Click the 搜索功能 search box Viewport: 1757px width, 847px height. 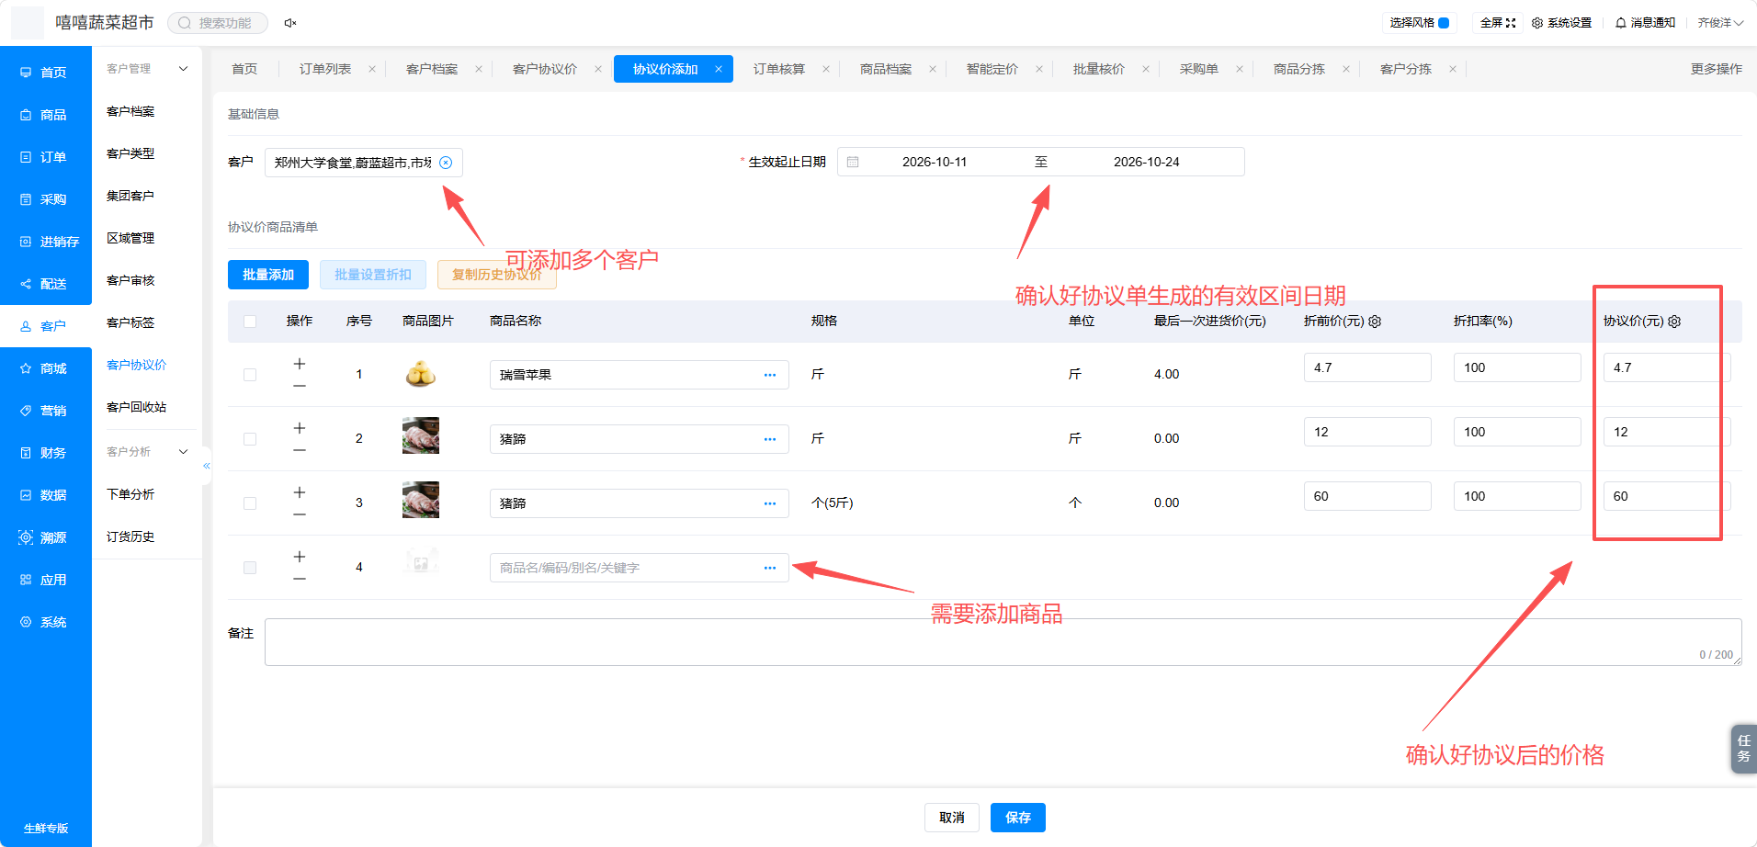pos(218,23)
